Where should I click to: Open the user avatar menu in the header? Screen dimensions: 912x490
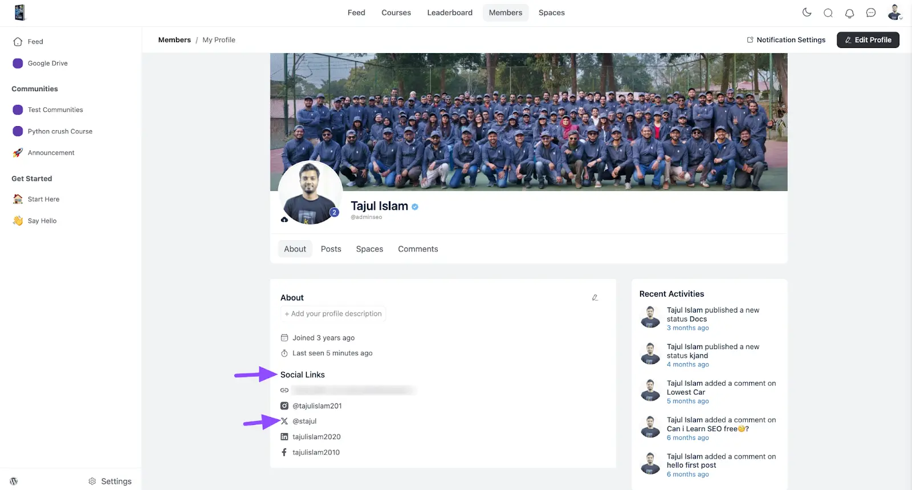pos(894,13)
